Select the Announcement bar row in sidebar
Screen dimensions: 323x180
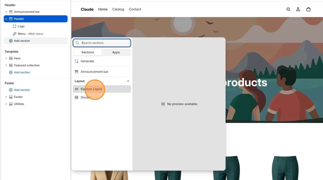36,12
